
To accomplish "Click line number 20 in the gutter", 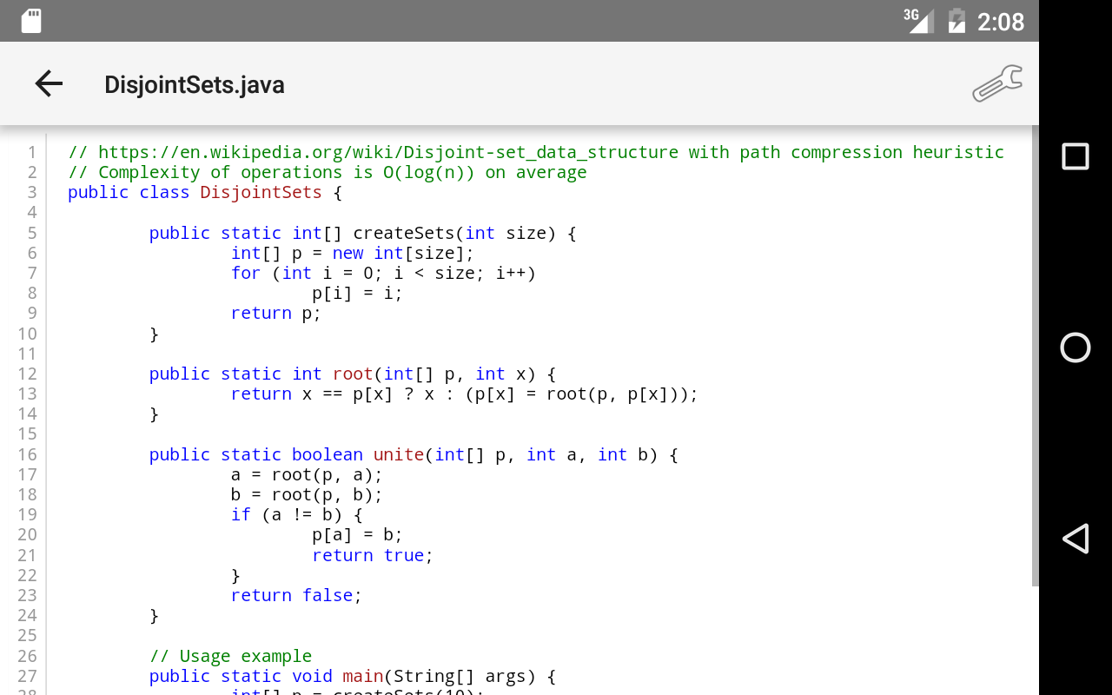I will tap(27, 534).
